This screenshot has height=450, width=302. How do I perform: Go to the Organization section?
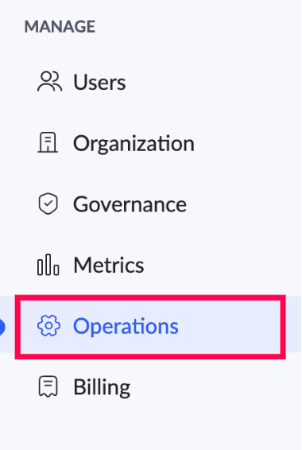pos(134,143)
